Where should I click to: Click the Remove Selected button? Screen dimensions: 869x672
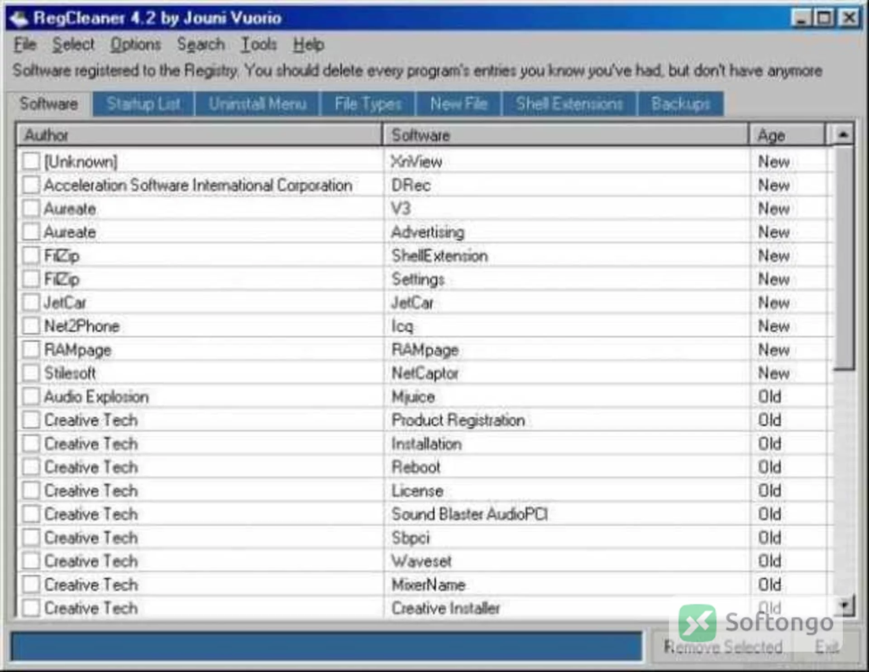(723, 647)
